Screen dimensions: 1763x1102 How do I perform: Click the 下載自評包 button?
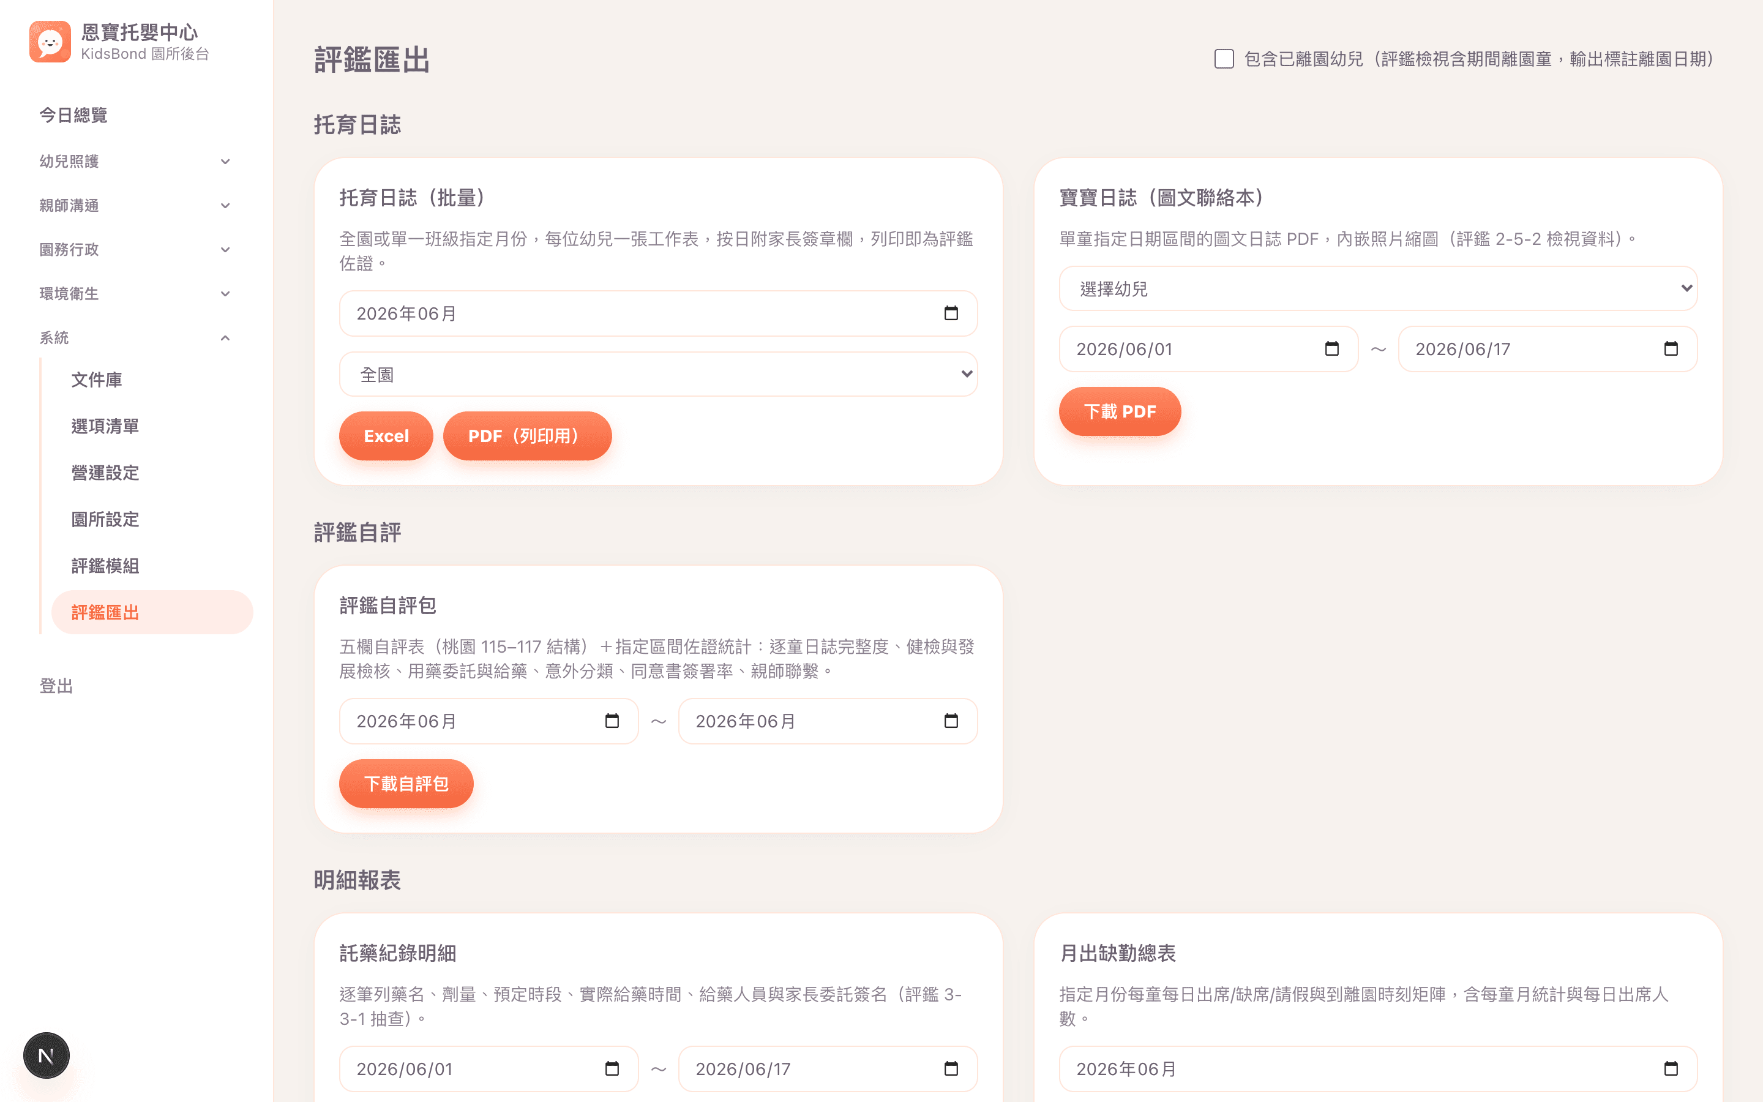[x=406, y=784]
